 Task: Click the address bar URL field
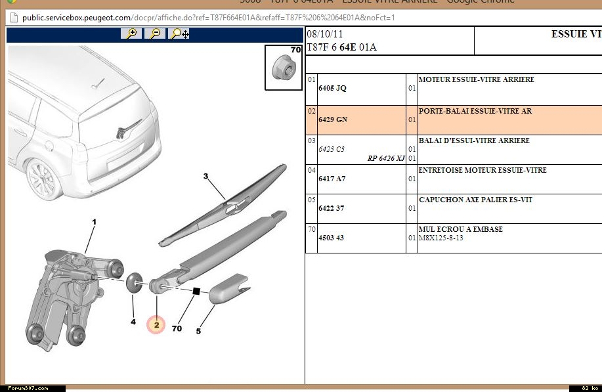pos(209,18)
